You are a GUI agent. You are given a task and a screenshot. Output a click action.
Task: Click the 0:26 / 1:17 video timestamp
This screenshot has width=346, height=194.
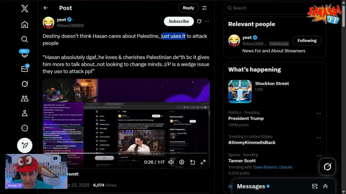[154, 162]
